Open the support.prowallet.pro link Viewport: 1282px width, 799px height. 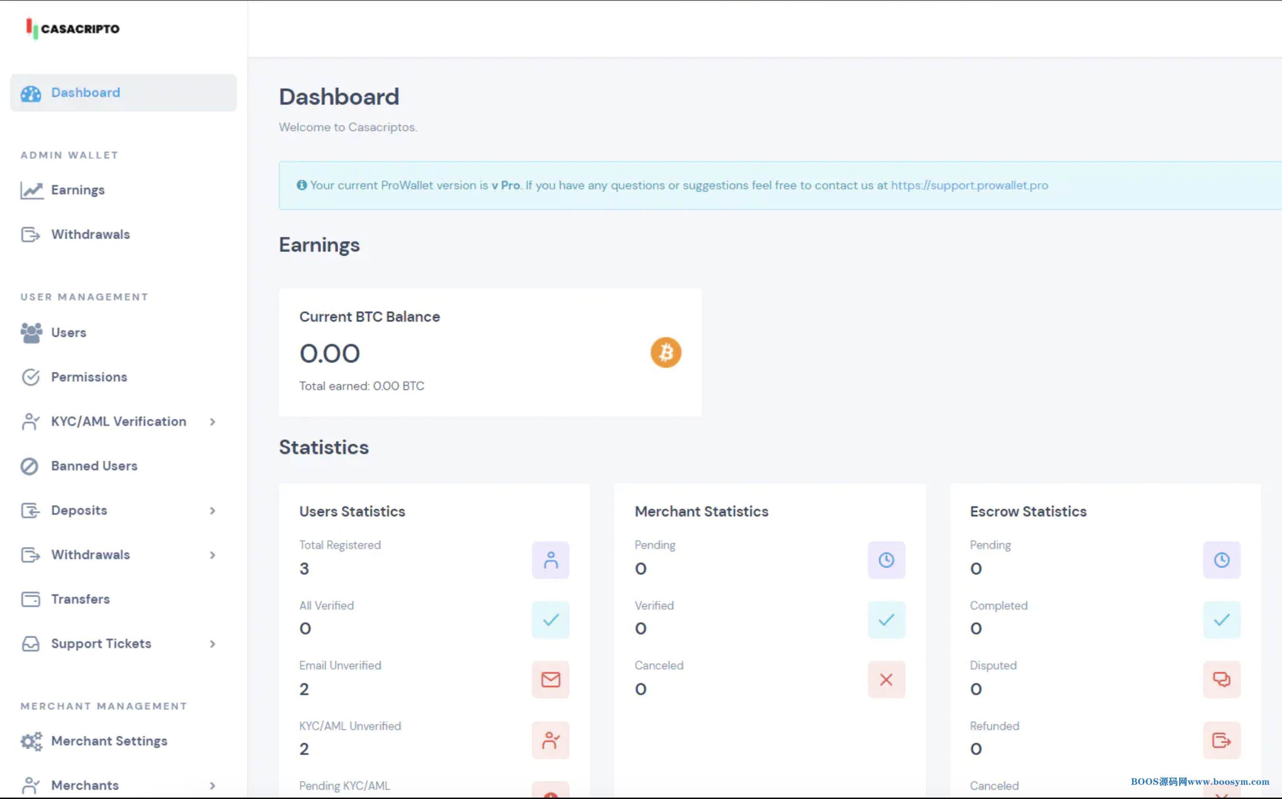(970, 186)
